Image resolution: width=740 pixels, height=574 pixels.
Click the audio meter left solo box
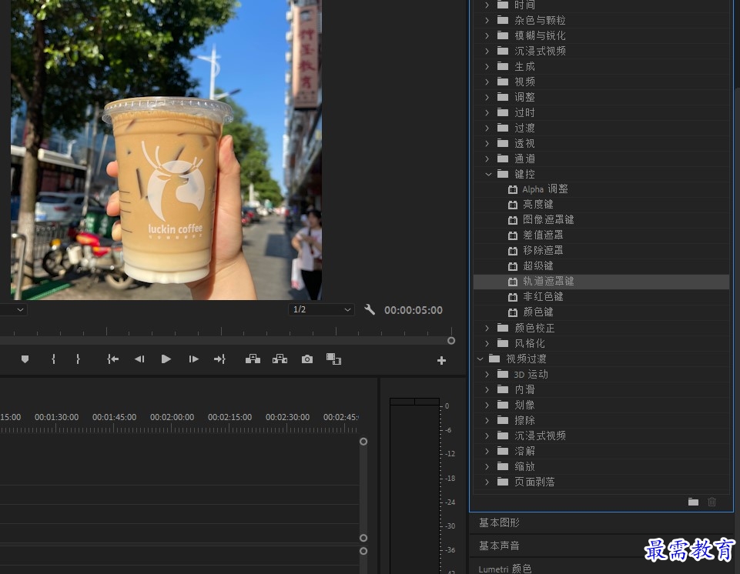[x=402, y=402]
